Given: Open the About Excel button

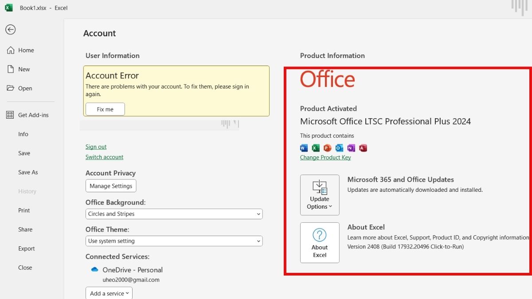Looking at the screenshot, I should (320, 243).
